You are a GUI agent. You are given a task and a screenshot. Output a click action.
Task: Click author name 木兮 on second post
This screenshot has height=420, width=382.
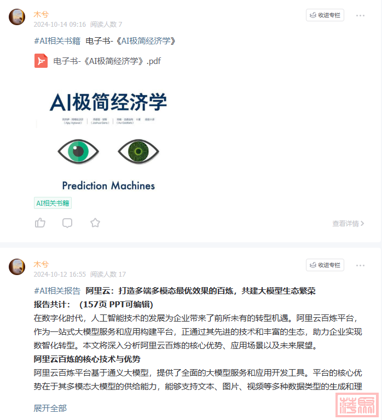click(x=41, y=264)
